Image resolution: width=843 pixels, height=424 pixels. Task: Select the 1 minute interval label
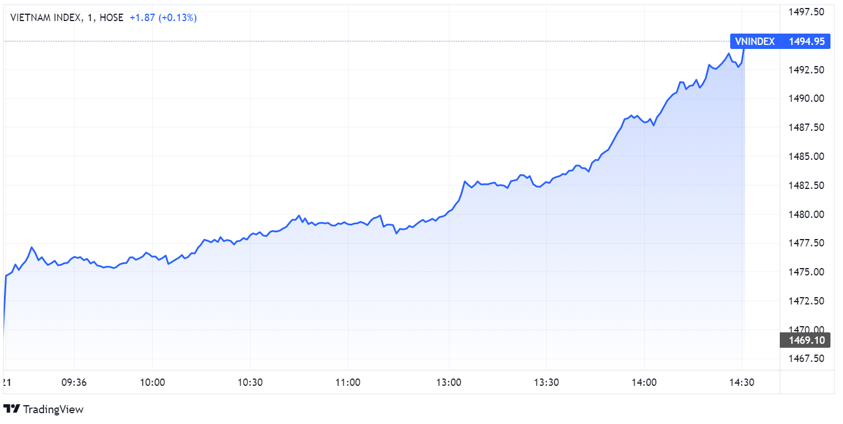(90, 18)
